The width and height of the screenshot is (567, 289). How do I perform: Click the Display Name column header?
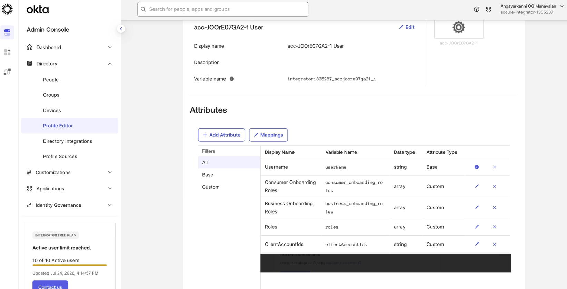point(279,152)
